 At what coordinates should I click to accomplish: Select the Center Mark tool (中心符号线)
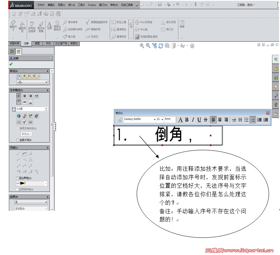(144, 22)
